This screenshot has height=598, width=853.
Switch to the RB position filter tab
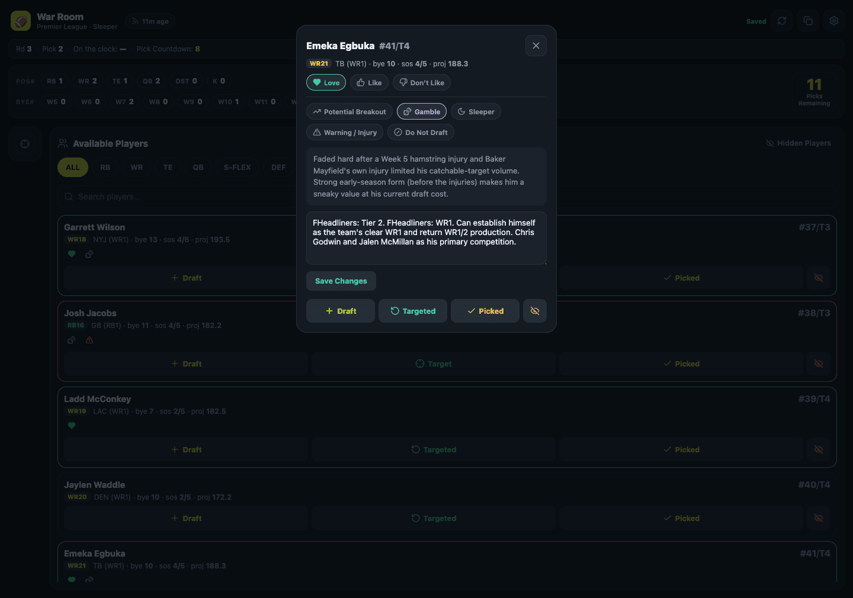tap(105, 168)
